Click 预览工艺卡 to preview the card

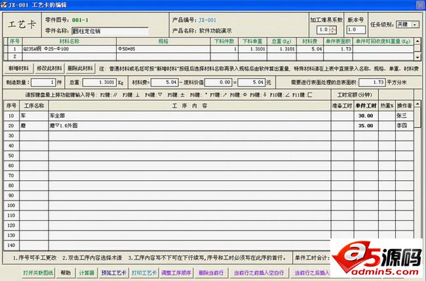pyautogui.click(x=113, y=273)
